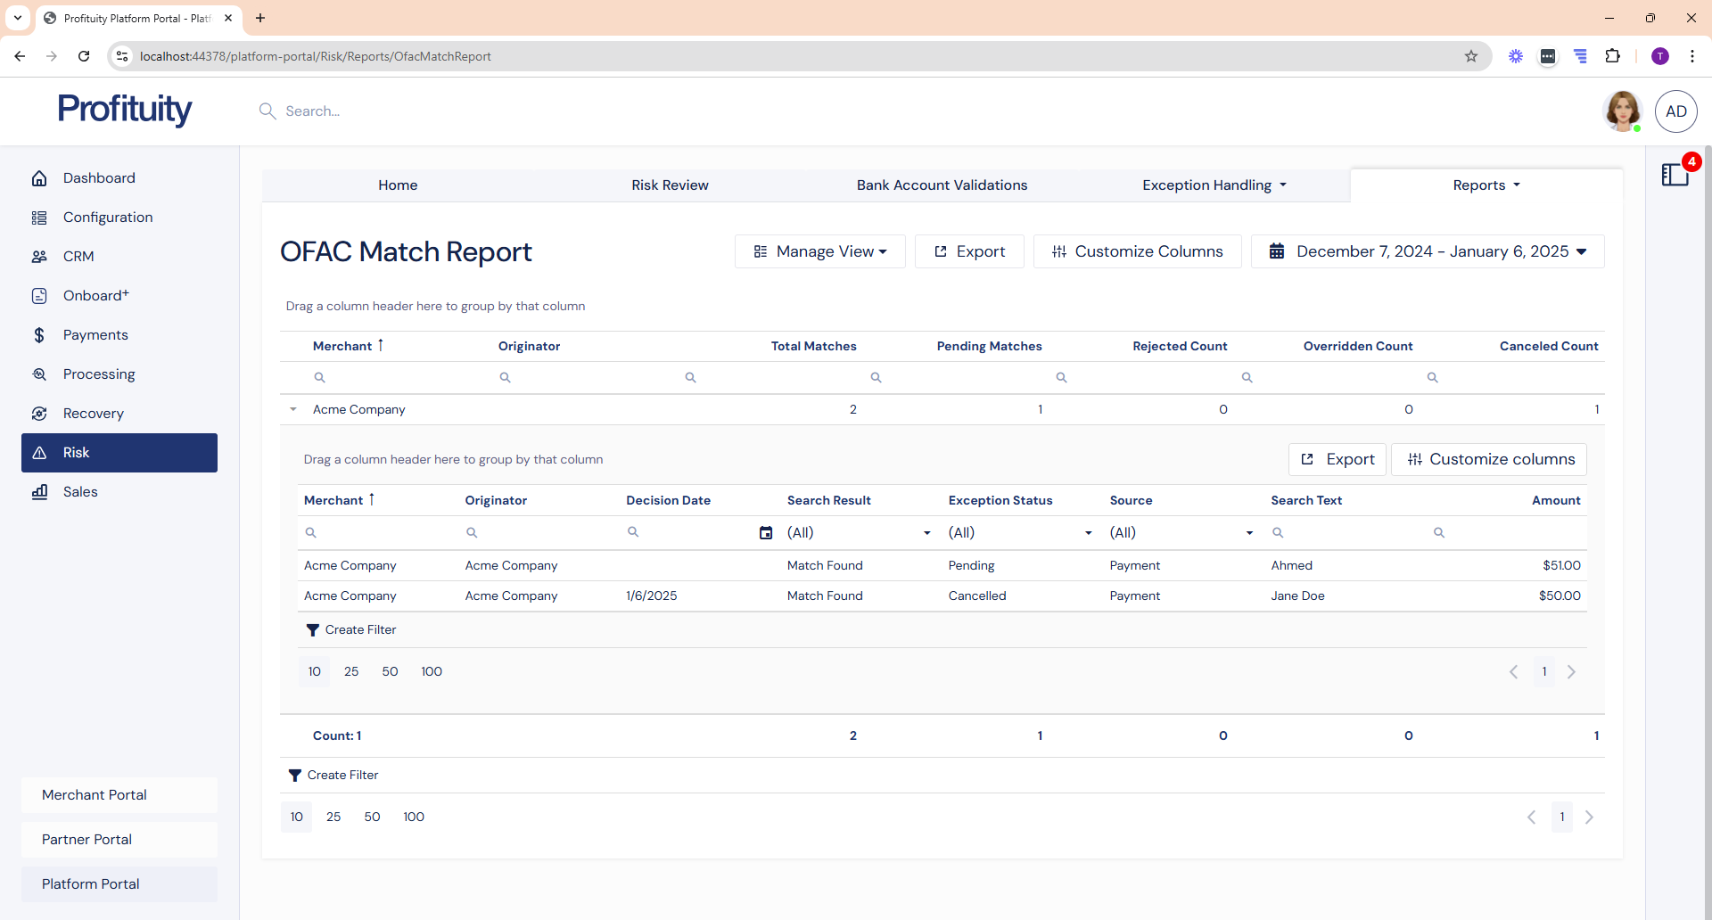Open the date range dropdown
This screenshot has width=1712, height=920.
pos(1427,251)
